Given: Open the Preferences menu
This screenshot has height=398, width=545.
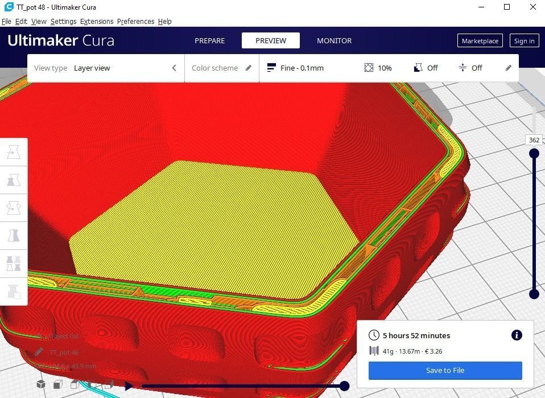Looking at the screenshot, I should [x=135, y=22].
